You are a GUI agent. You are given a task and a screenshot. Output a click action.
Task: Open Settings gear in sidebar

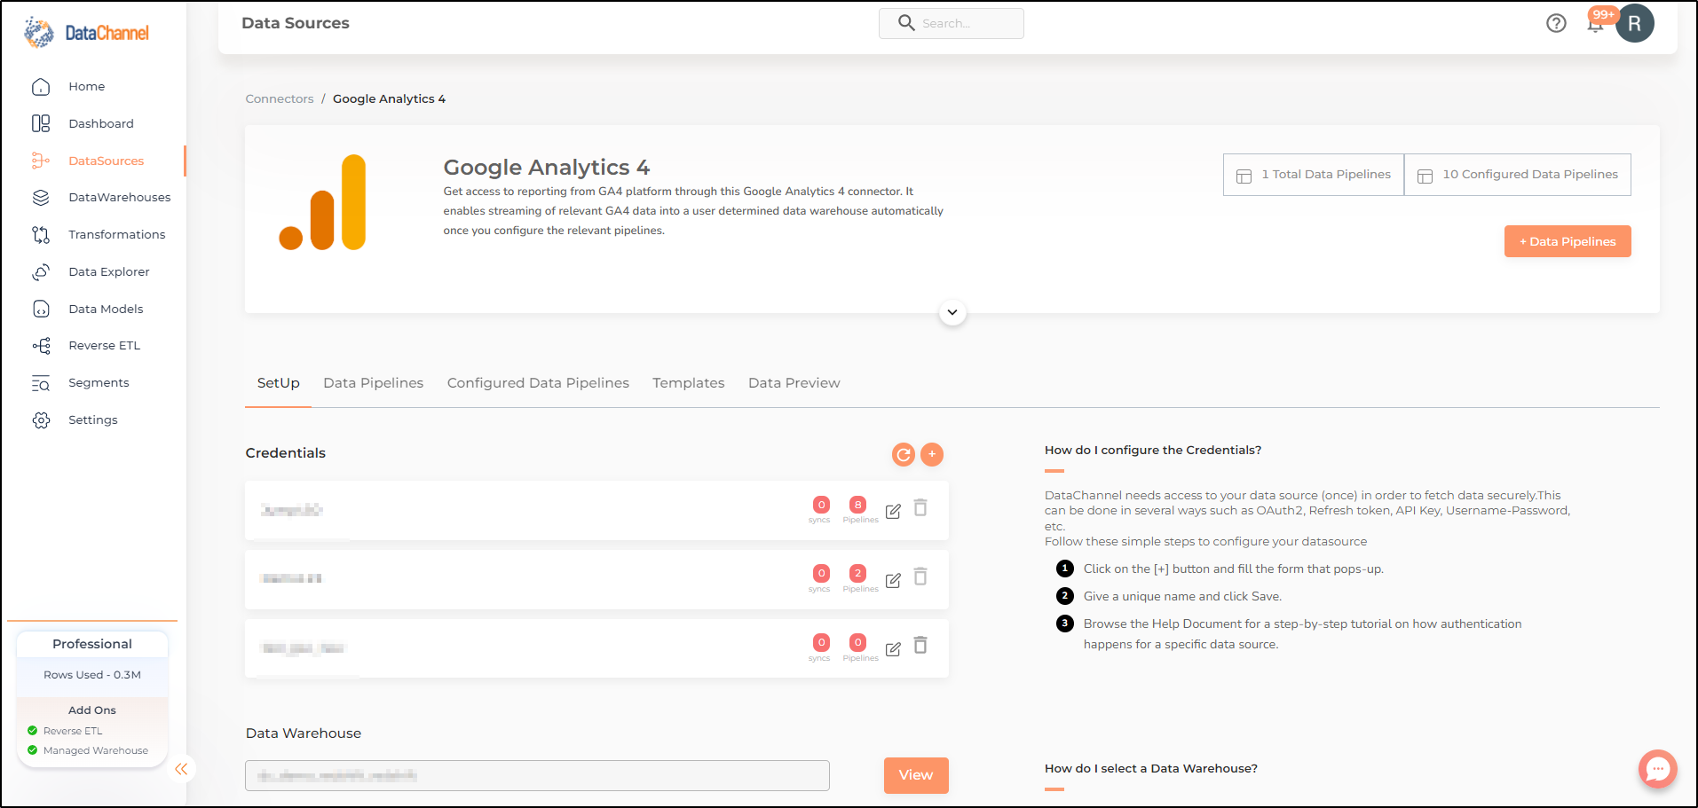(41, 420)
